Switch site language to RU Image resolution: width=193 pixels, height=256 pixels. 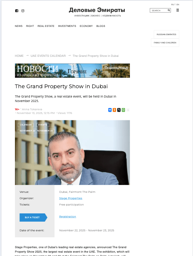[x=172, y=4]
